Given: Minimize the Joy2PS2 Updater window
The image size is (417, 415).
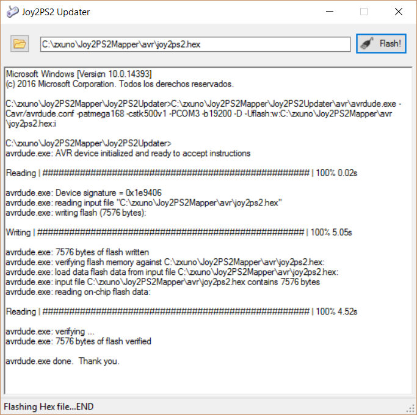Looking at the screenshot, I should click(x=330, y=12).
